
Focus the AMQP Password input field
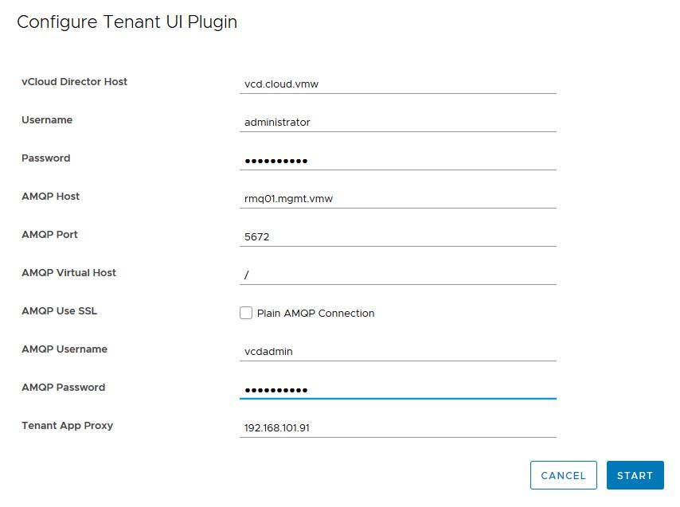pyautogui.click(x=397, y=389)
